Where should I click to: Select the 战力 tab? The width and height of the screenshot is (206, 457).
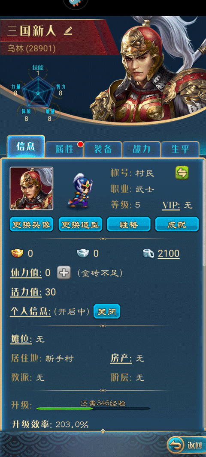click(x=142, y=149)
